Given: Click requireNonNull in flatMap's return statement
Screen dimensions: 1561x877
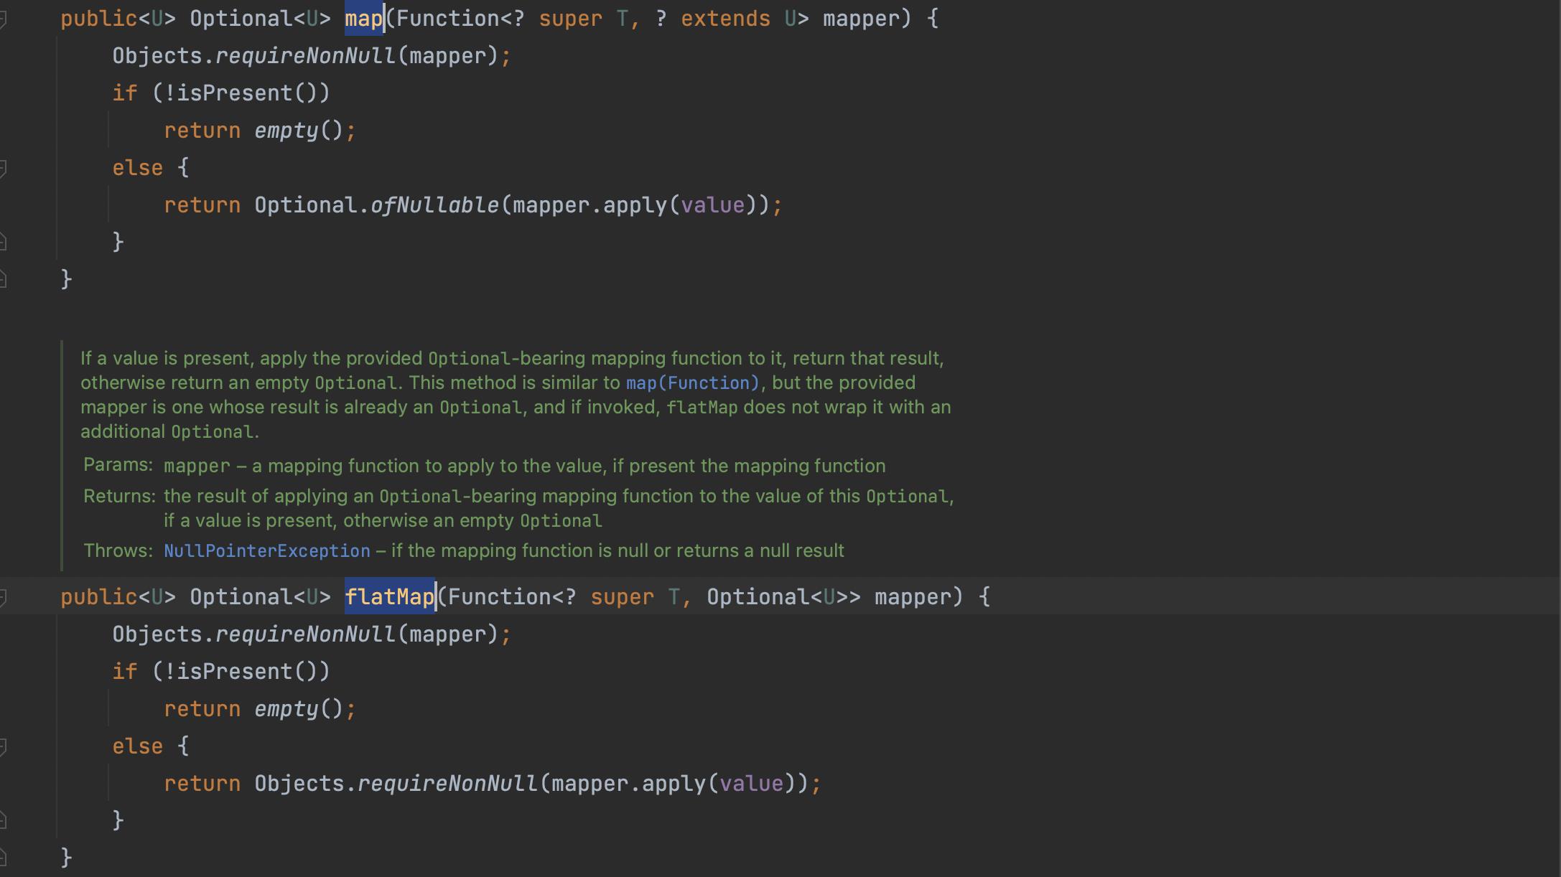Looking at the screenshot, I should tap(447, 784).
